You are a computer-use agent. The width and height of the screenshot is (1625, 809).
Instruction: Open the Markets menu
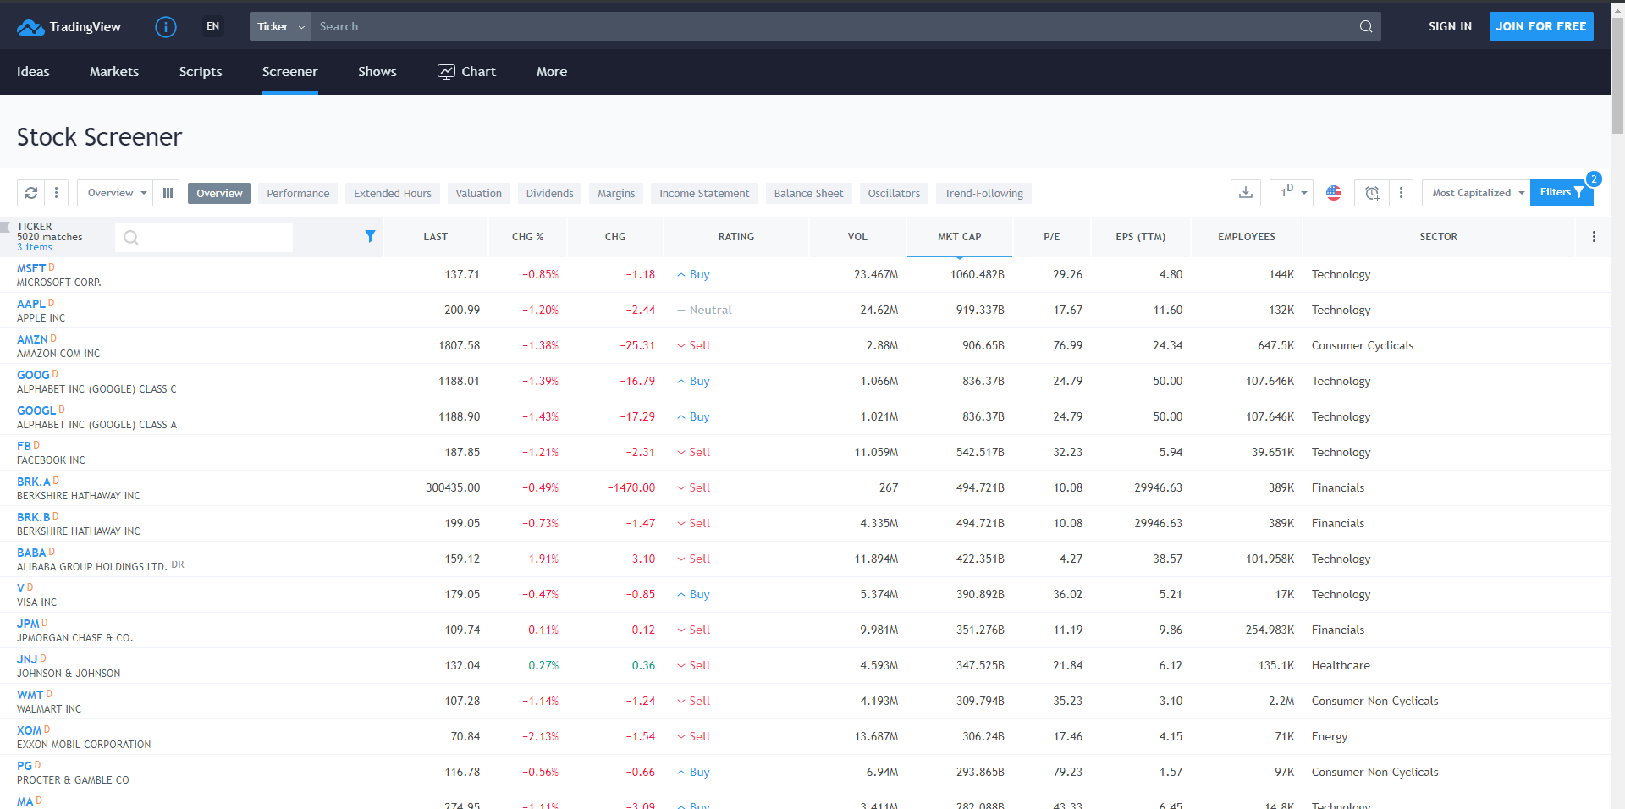[113, 72]
